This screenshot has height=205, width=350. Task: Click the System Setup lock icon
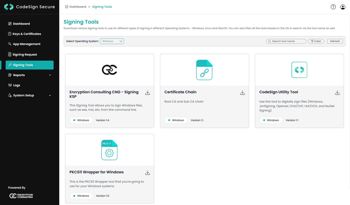10,95
